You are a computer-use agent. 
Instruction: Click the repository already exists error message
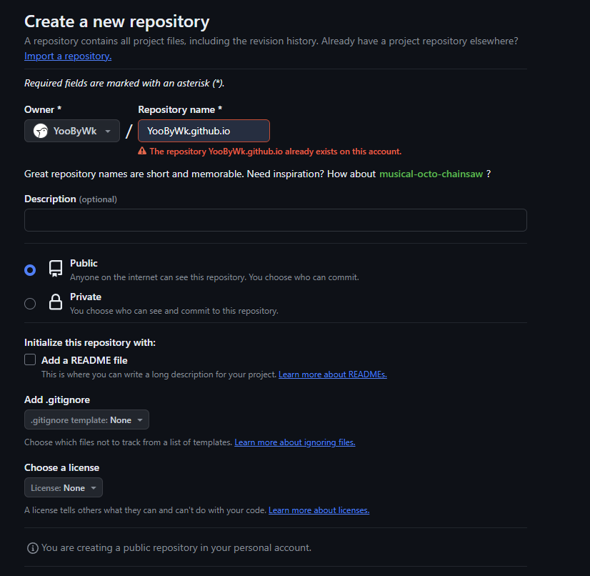click(276, 152)
